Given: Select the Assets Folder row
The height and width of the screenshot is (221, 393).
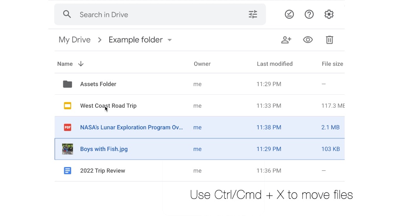Looking at the screenshot, I should [98, 84].
